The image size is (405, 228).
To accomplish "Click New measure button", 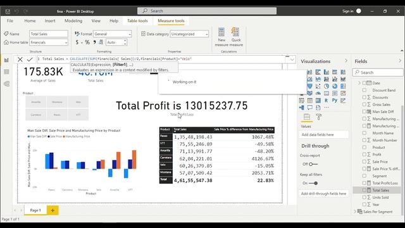I will [x=221, y=37].
